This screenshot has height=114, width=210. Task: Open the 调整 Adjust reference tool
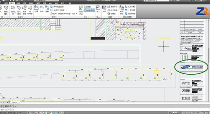point(47,9)
